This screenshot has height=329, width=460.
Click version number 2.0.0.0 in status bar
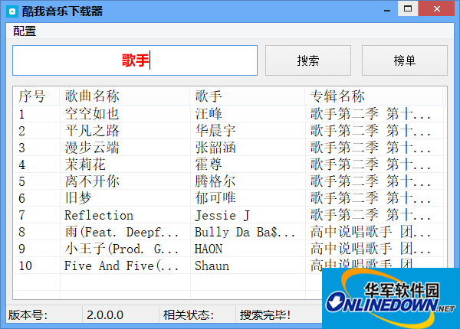(105, 315)
